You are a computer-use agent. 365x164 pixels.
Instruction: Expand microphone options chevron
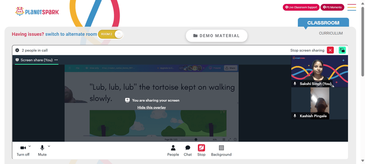[x=49, y=146]
